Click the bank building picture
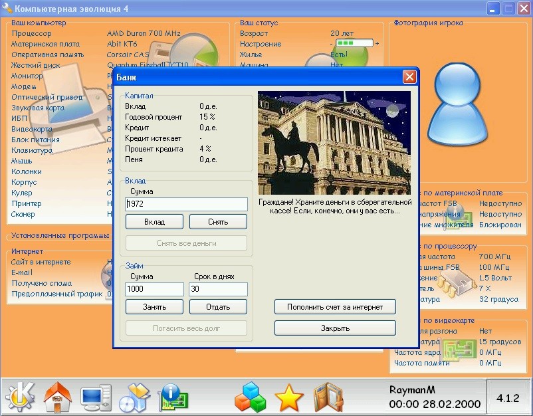533x416 pixels. [334, 143]
